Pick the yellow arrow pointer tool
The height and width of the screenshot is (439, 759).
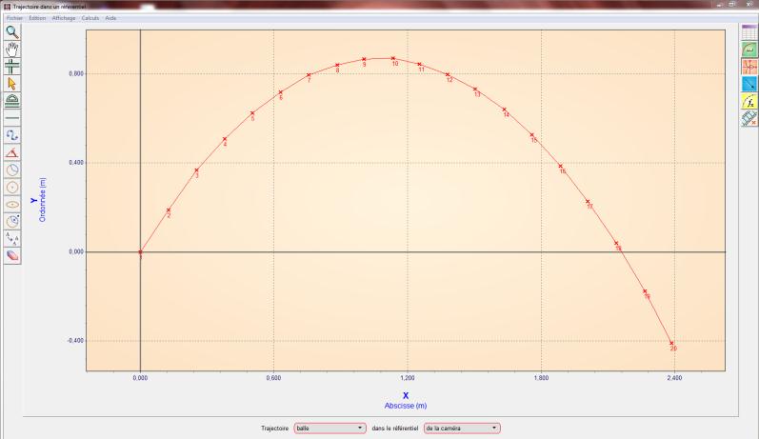[12, 84]
